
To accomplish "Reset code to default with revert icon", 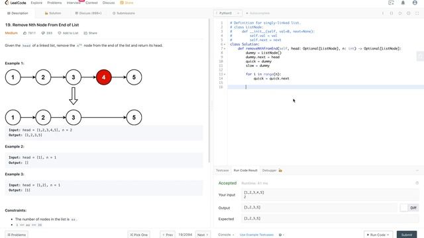I will [x=400, y=13].
